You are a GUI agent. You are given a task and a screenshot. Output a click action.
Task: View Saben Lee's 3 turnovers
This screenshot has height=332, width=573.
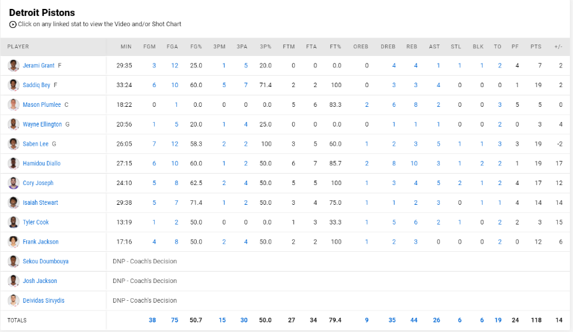point(500,144)
